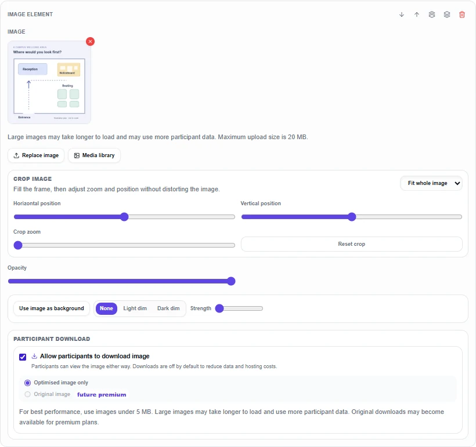The image size is (476, 447).
Task: Remove the uploaded image using the red X badge
Action: coord(90,42)
